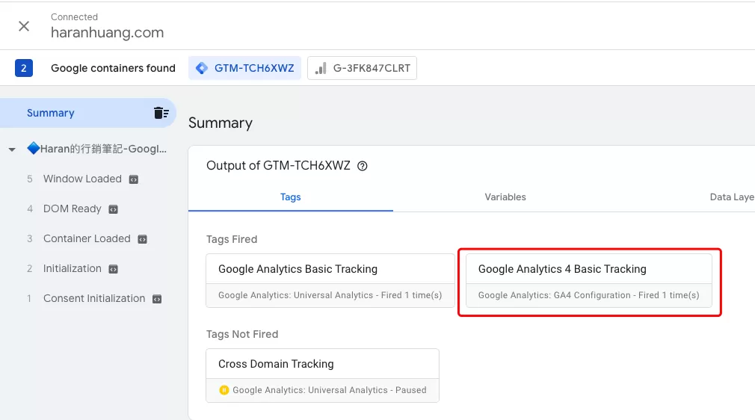This screenshot has width=755, height=420.
Task: Select the GTM-TCH6XWZ container chip
Action: (x=244, y=68)
